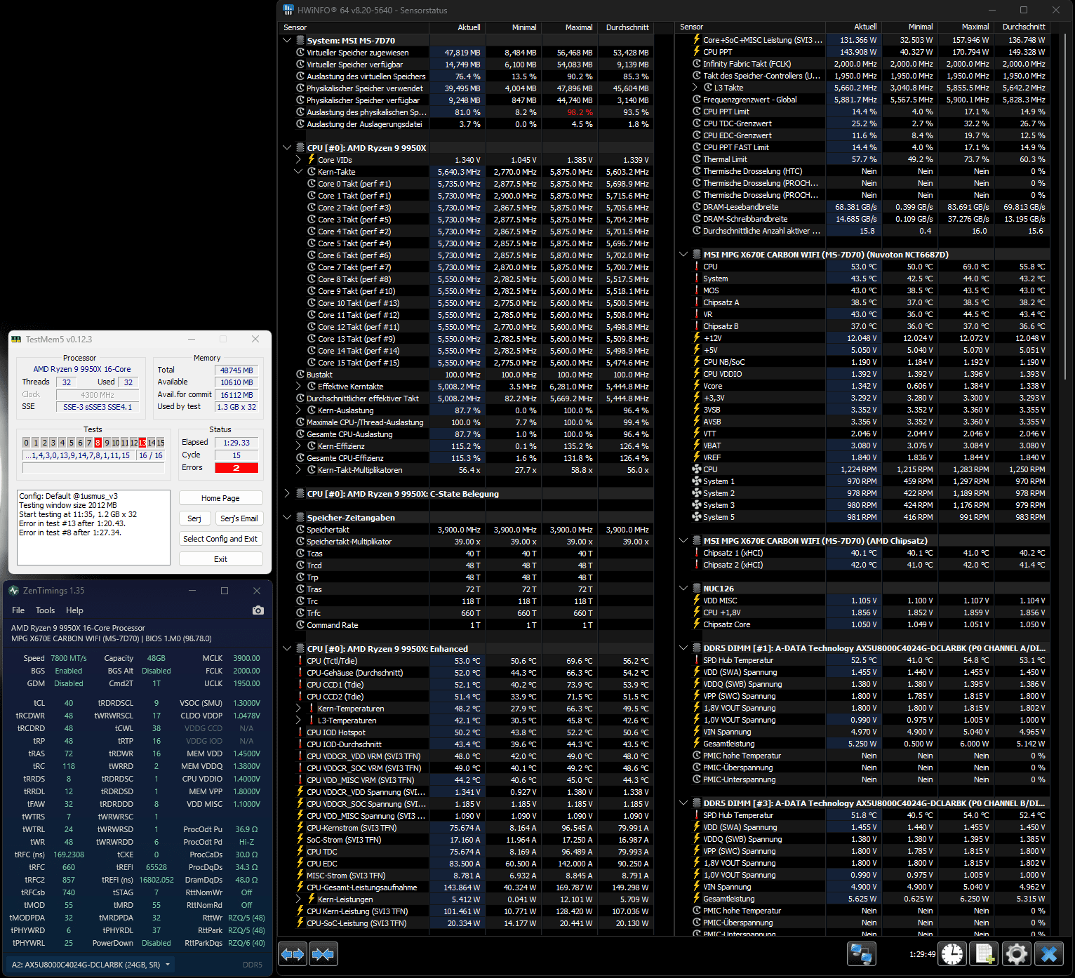Click TestMem5 memory chip title icon
The width and height of the screenshot is (1075, 978).
coord(17,339)
